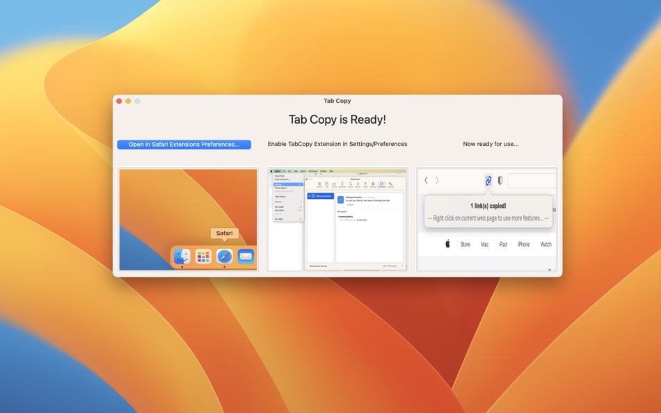Click the Finder icon in the dock preview
This screenshot has width=661, height=413.
tap(182, 257)
